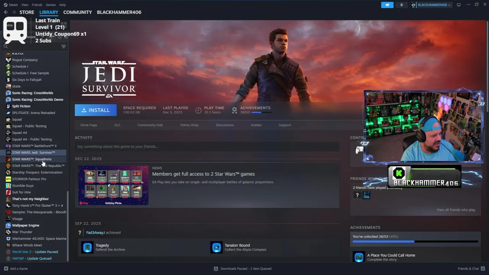The width and height of the screenshot is (489, 275).
Task: Open the Games menu
Action: click(50, 5)
